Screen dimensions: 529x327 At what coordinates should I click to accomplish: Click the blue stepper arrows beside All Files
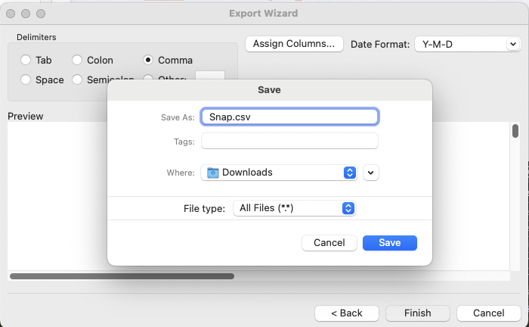pyautogui.click(x=348, y=208)
